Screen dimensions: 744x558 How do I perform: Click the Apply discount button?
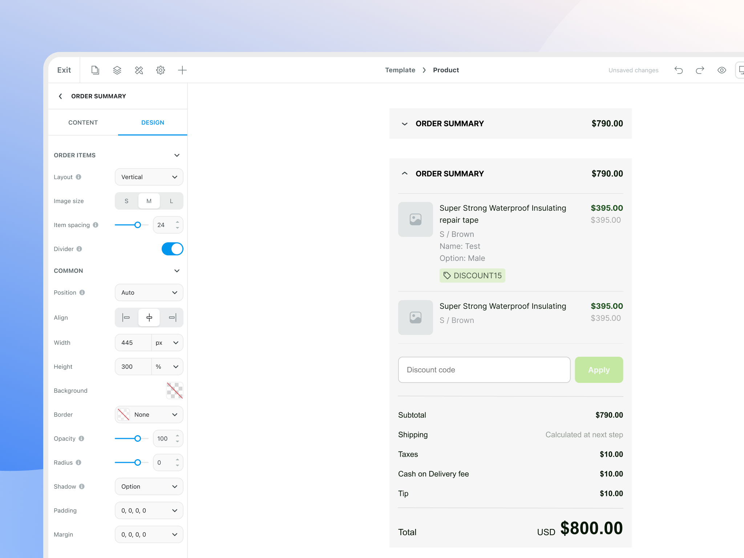coord(599,370)
